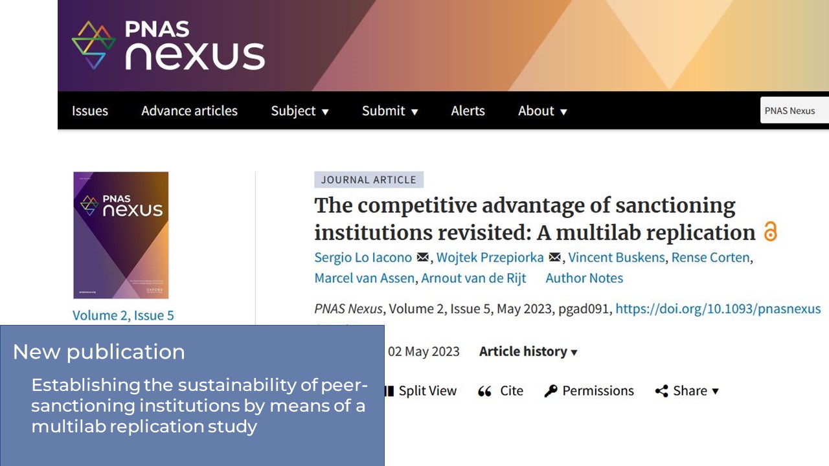Expand the Subject dropdown menu
Image resolution: width=829 pixels, height=466 pixels.
(300, 111)
